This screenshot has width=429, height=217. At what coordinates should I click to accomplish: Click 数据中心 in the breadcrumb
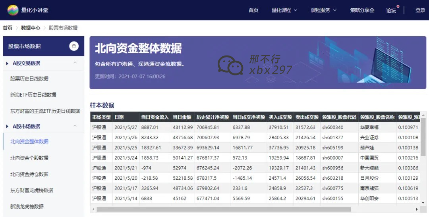[31, 28]
